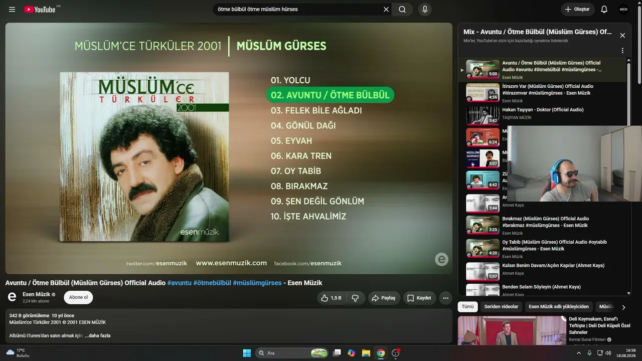Select the Esen Müzik adlı yükleyiciden chip
Viewport: 642px width, 361px height.
559,307
